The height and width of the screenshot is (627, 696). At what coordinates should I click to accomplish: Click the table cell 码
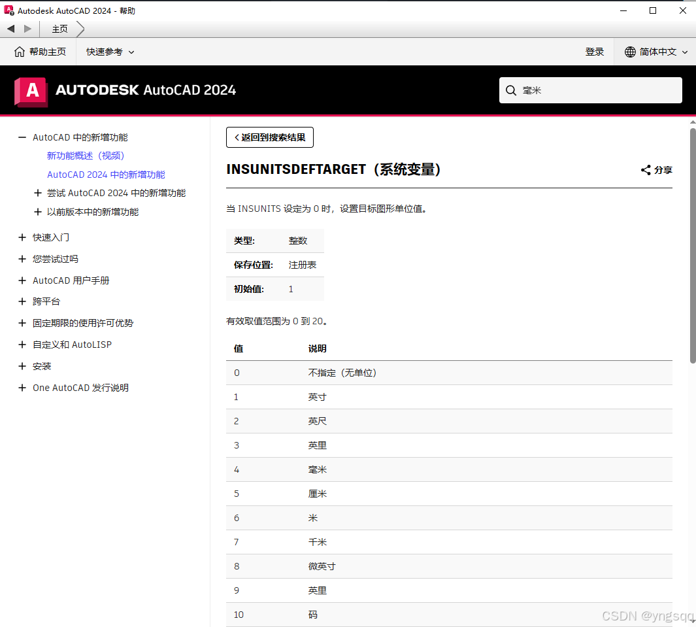313,615
